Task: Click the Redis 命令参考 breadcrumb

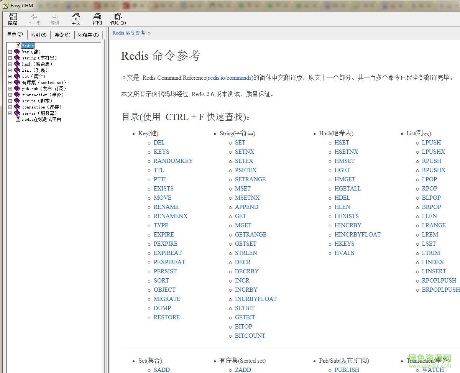Action: click(x=128, y=33)
